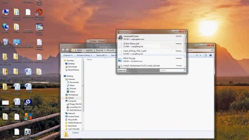Screen dimensions: 249x140
Task: Select Recent Places in navigation pane
Action: pyautogui.click(x=72, y=70)
